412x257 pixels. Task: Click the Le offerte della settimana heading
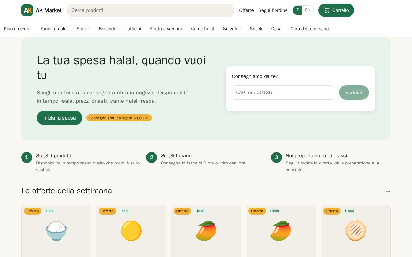(67, 191)
